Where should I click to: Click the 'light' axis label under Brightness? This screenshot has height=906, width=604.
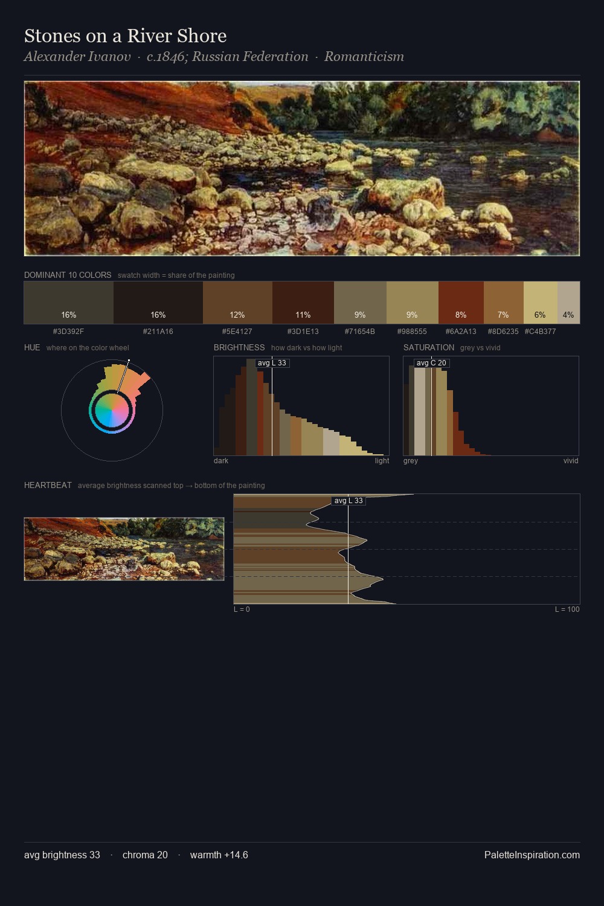pos(382,461)
